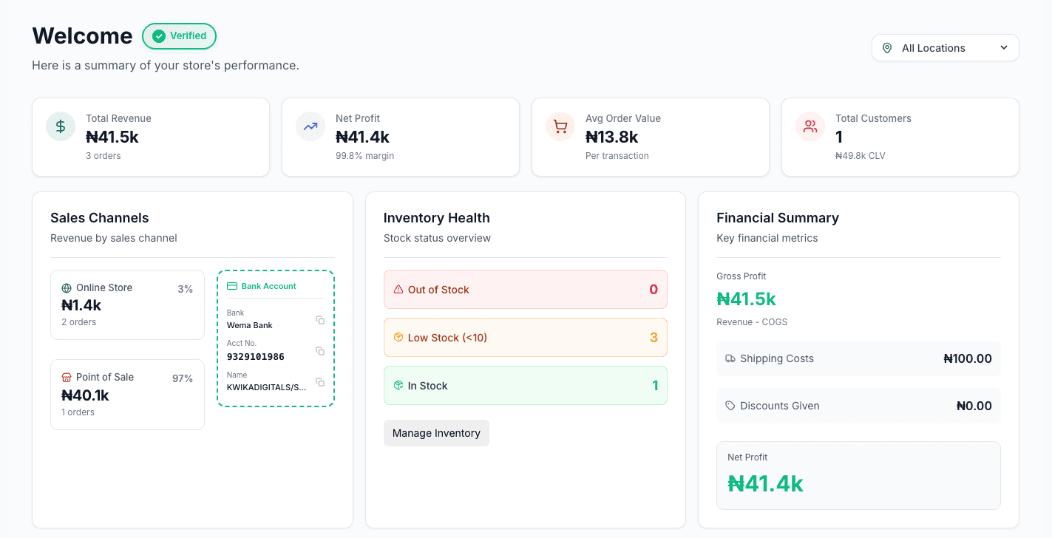The width and height of the screenshot is (1052, 538).
Task: Click the Out of Stock count 0
Action: (654, 290)
